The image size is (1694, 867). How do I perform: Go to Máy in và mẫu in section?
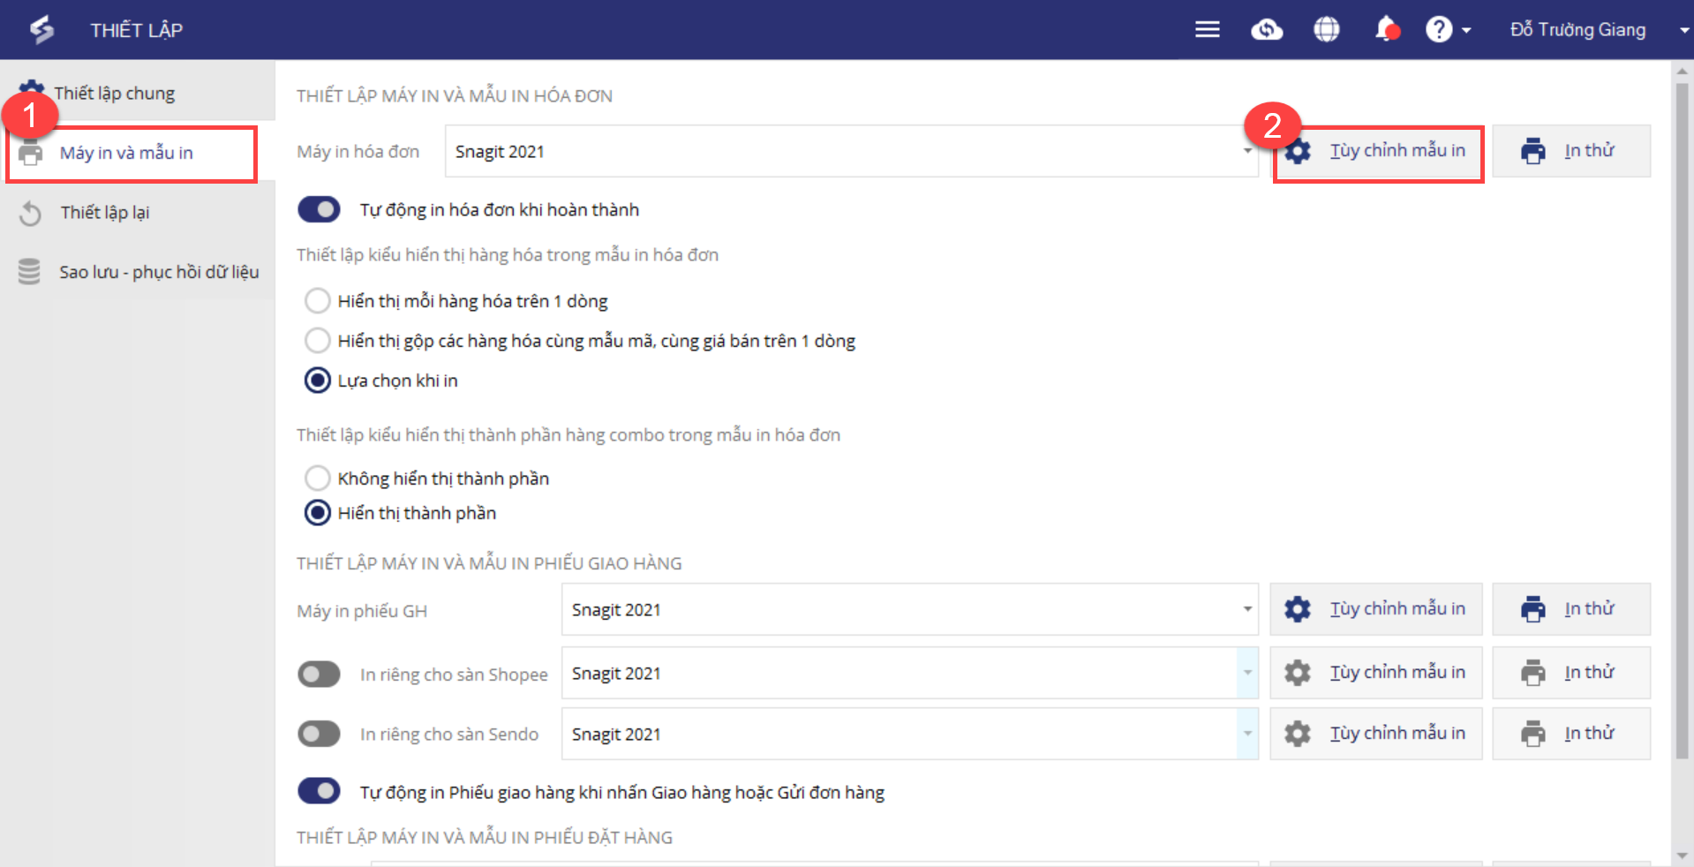point(138,153)
